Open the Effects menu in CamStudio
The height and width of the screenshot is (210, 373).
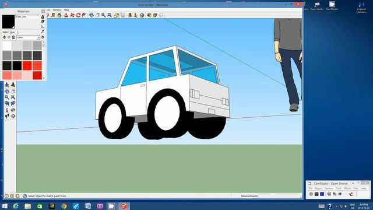coord(347,188)
